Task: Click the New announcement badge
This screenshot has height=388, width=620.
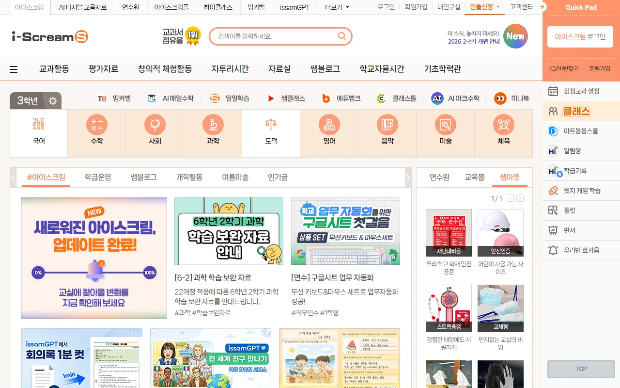Action: (515, 36)
